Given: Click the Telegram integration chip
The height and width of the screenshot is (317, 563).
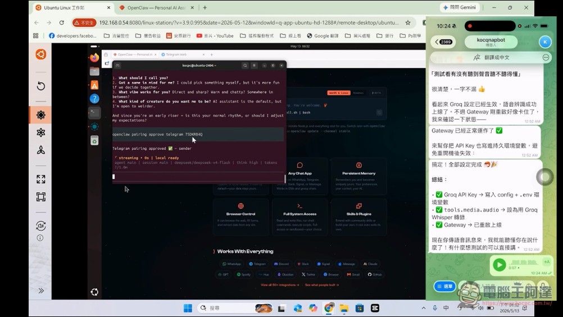Looking at the screenshot, I should (257, 264).
